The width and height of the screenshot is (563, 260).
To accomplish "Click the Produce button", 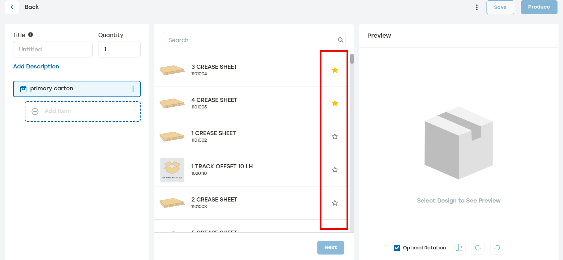I will 539,7.
